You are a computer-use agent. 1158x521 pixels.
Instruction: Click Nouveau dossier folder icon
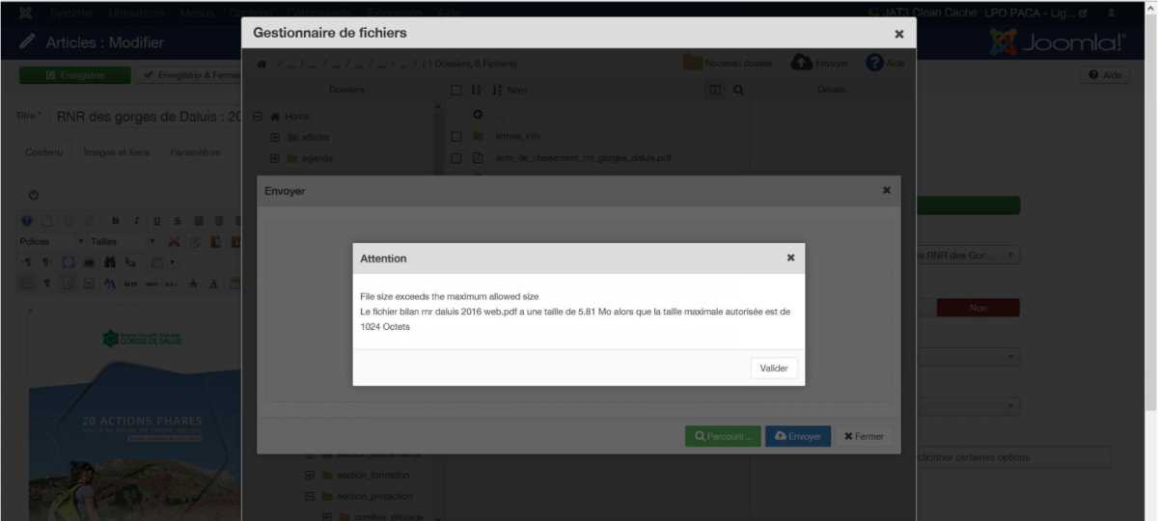click(693, 63)
